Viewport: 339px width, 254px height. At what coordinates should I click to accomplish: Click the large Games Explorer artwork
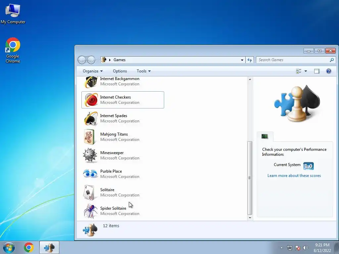click(297, 103)
